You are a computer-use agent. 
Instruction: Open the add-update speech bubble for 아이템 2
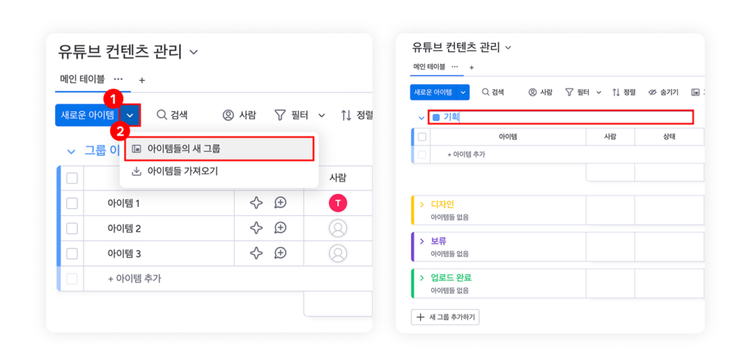point(280,228)
